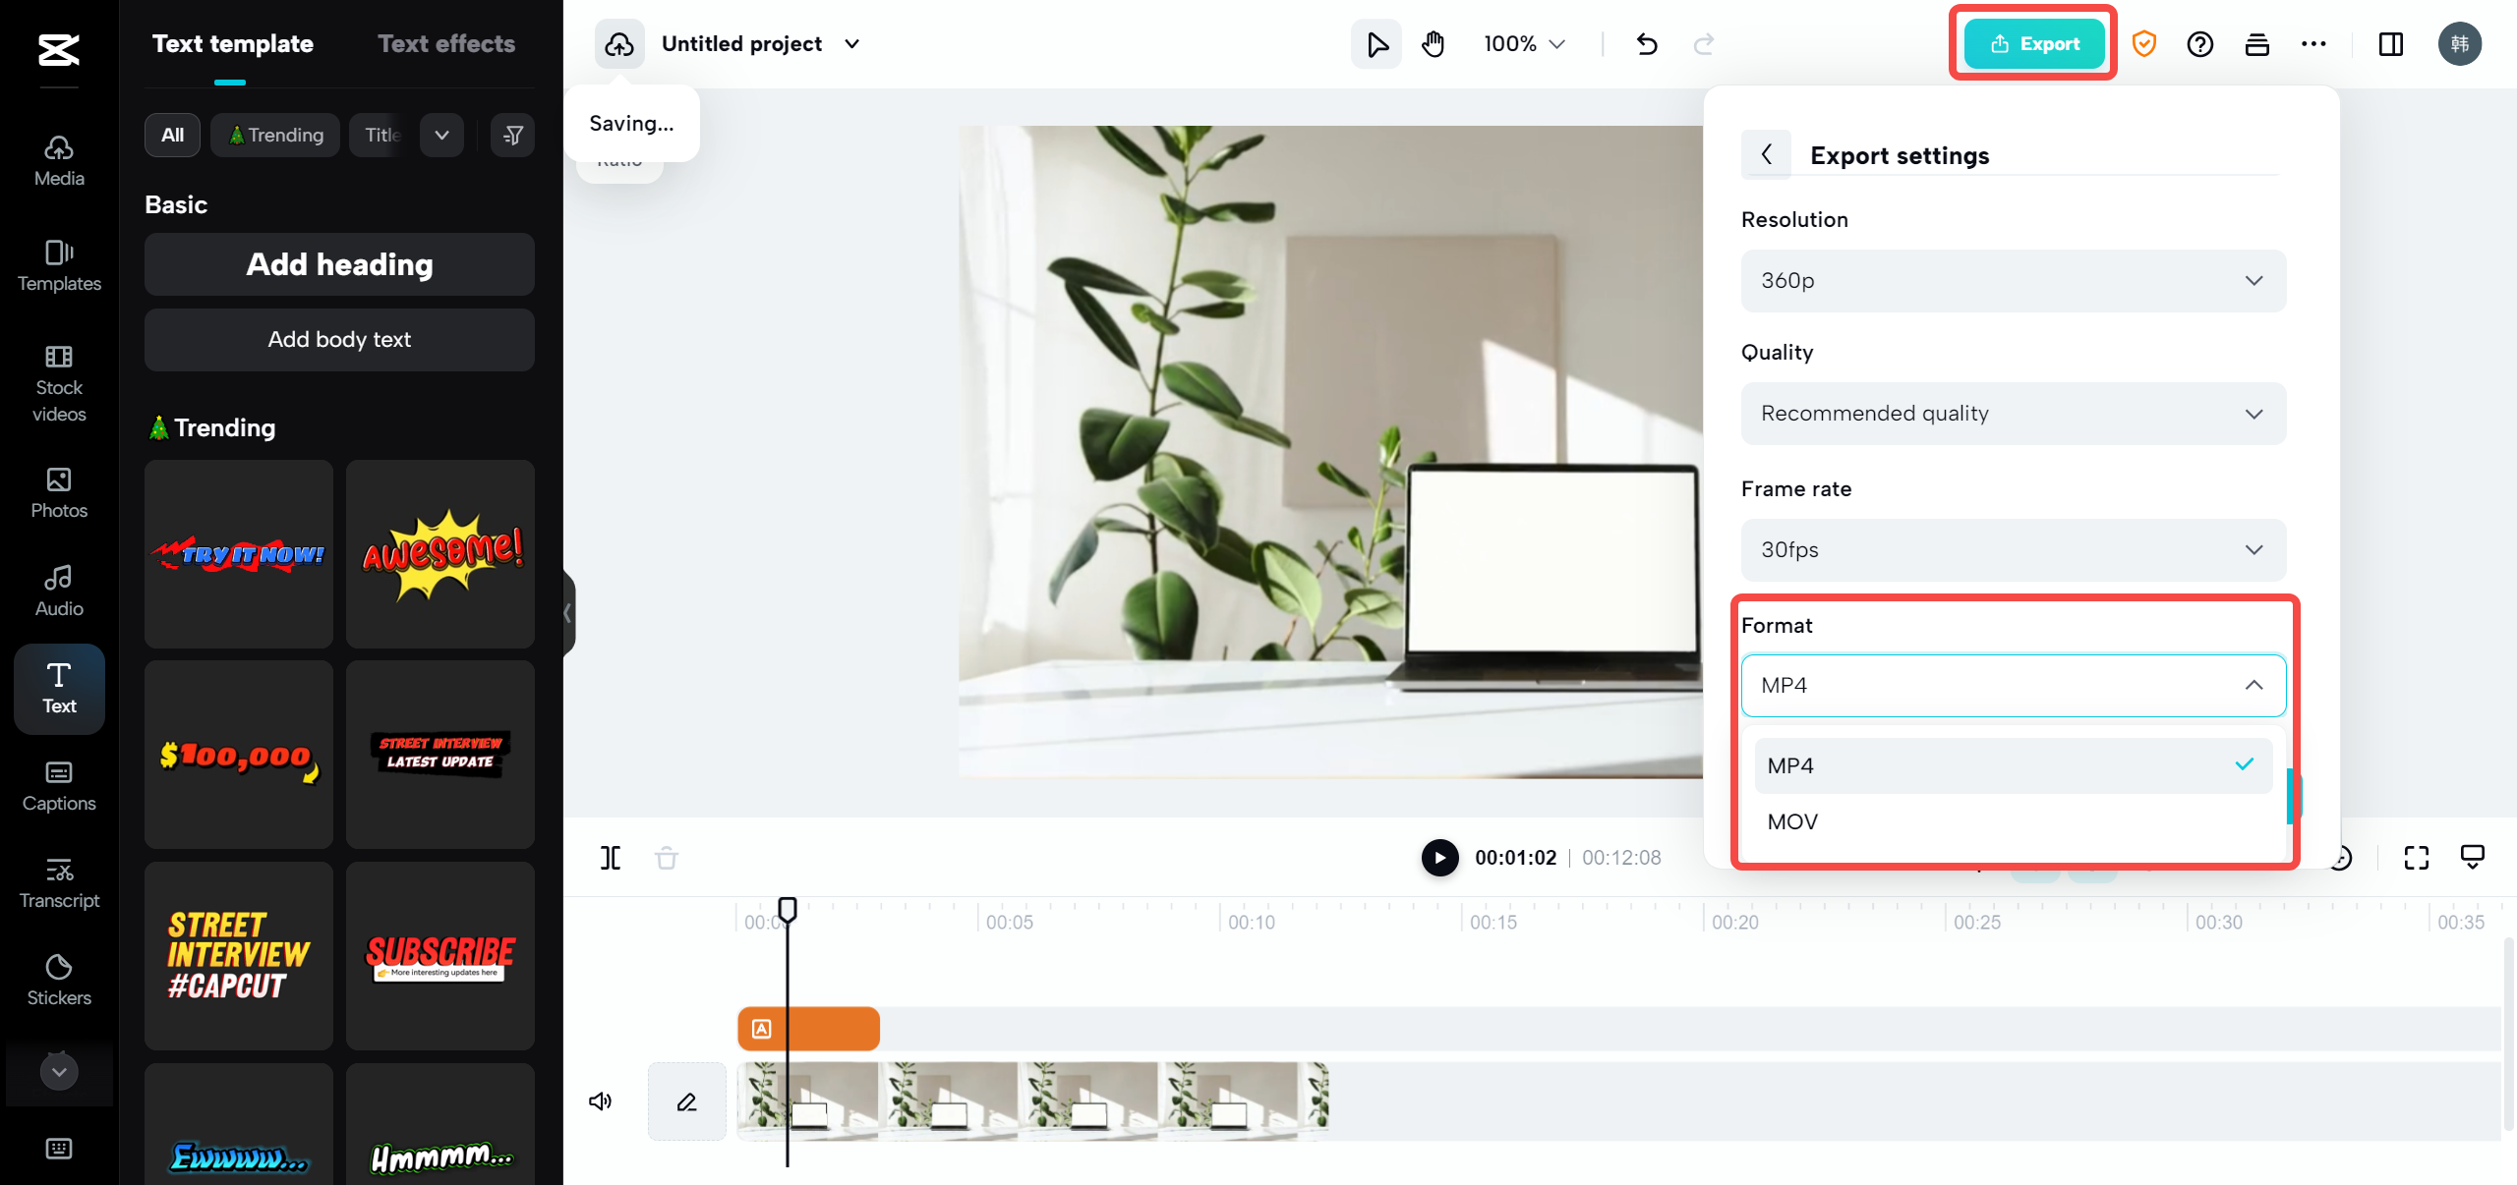2517x1185 pixels.
Task: Select Street Interview Latest Update template
Action: (x=440, y=755)
